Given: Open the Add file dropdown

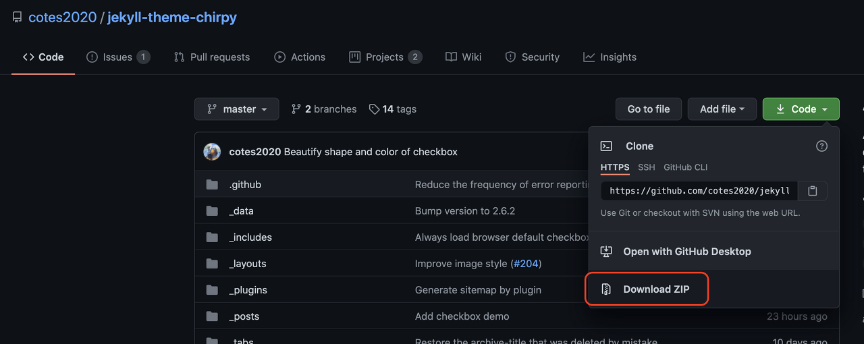Looking at the screenshot, I should [x=722, y=109].
